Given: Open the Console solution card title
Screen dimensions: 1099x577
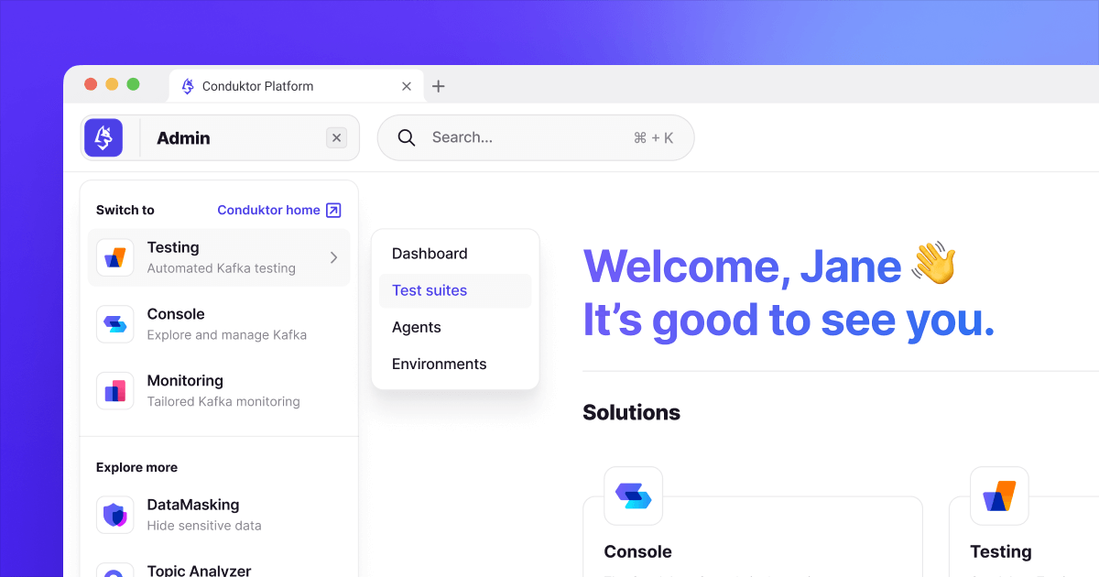Looking at the screenshot, I should pyautogui.click(x=637, y=551).
